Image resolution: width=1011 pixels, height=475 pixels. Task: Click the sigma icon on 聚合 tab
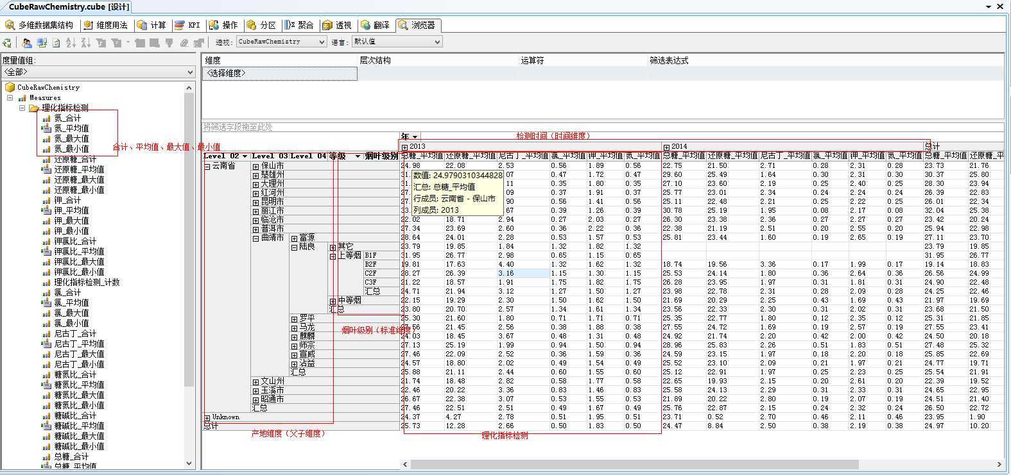pyautogui.click(x=289, y=25)
